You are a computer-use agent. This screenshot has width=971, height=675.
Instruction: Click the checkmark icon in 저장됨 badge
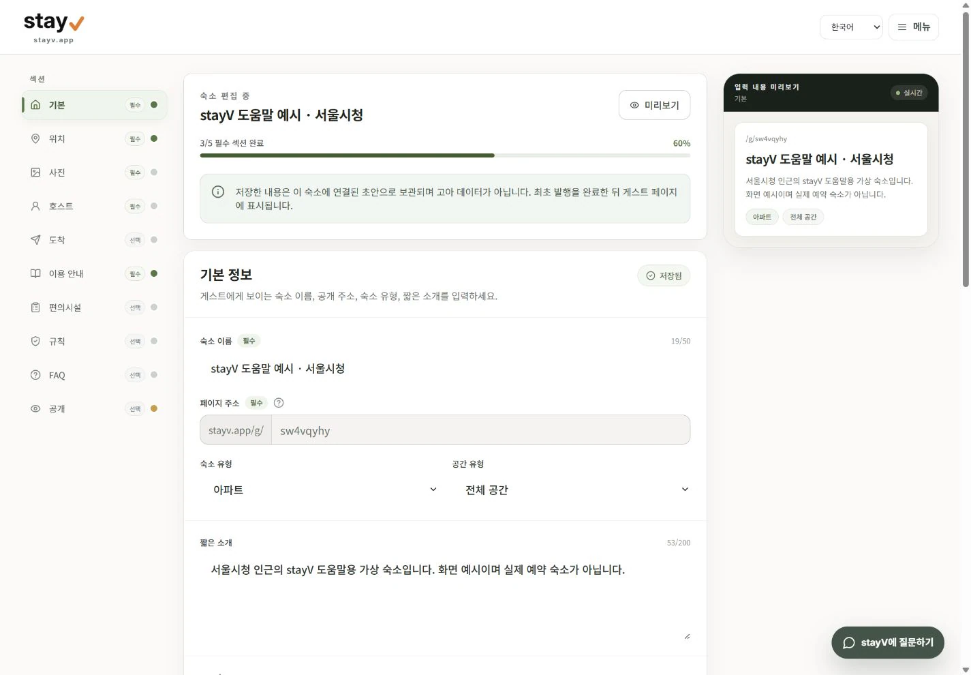point(650,275)
